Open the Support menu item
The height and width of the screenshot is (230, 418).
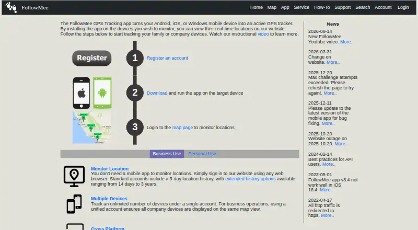tap(343, 7)
